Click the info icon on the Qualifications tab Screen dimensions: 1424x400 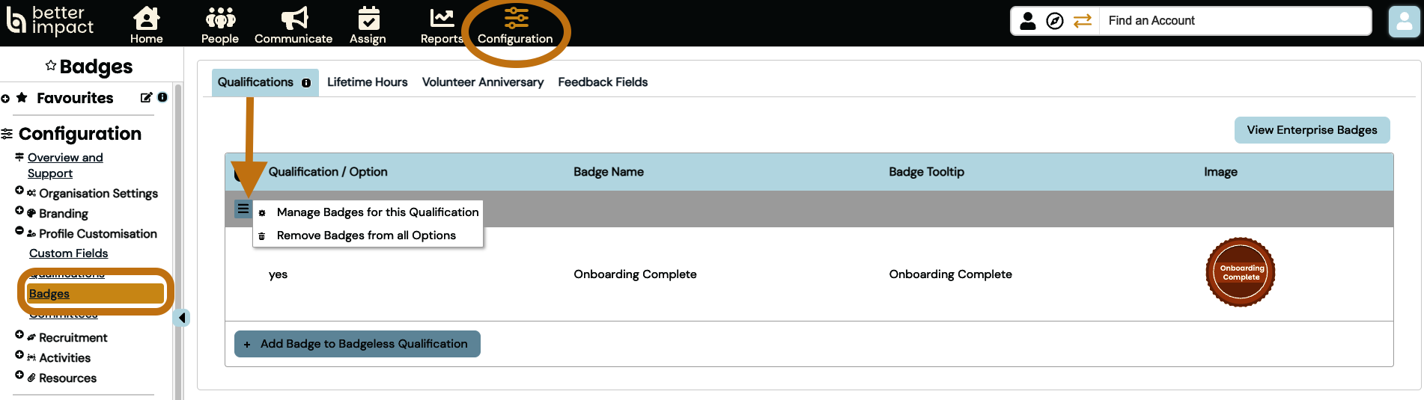point(306,83)
